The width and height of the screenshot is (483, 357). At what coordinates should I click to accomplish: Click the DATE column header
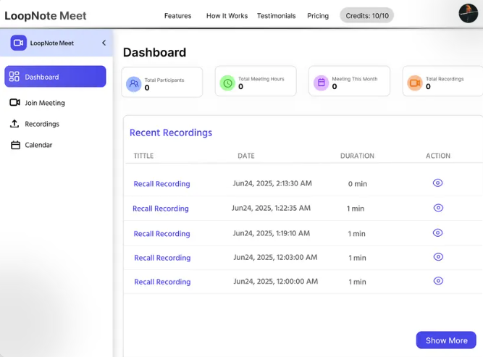pos(246,156)
